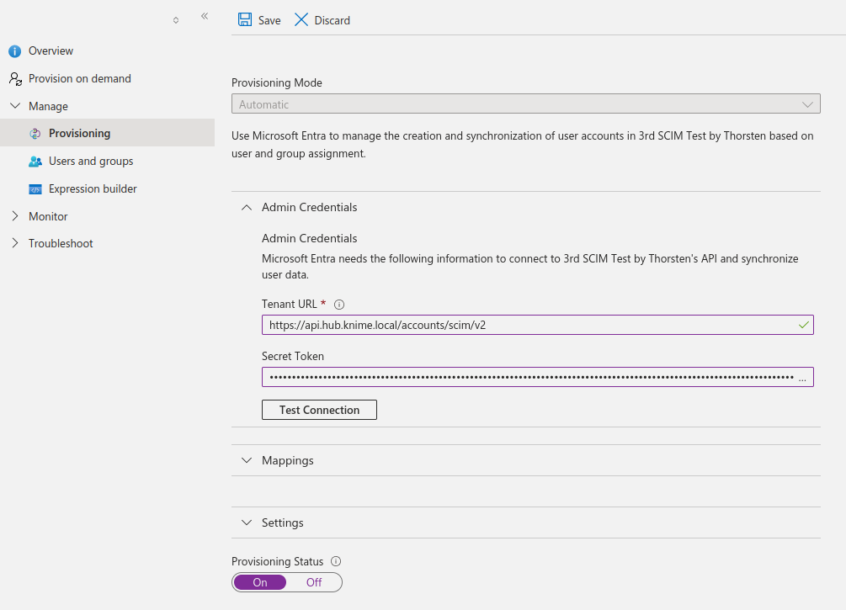Collapse sidebar with double-chevron icon
Viewport: 846px width, 610px height.
click(205, 16)
